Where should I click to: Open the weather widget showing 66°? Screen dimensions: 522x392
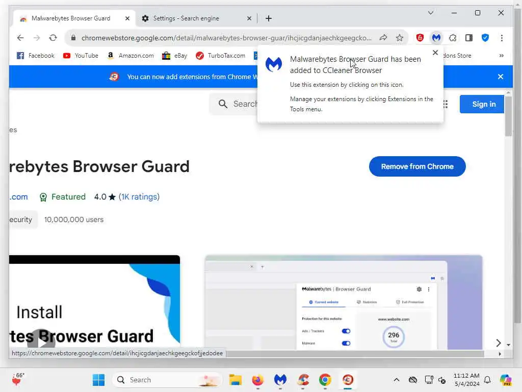[18, 379]
